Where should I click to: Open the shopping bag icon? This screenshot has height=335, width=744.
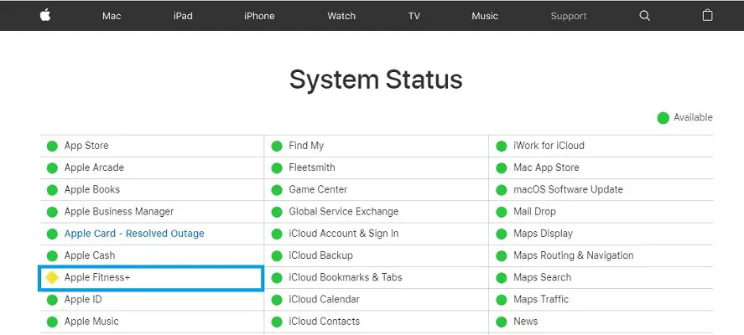tap(707, 15)
